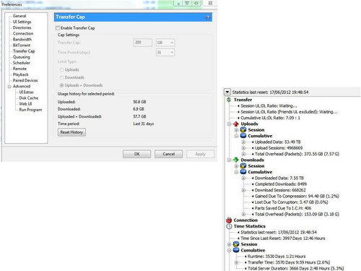Select UI Settings in preferences tree
The width and height of the screenshot is (361, 271).
[x=22, y=22]
